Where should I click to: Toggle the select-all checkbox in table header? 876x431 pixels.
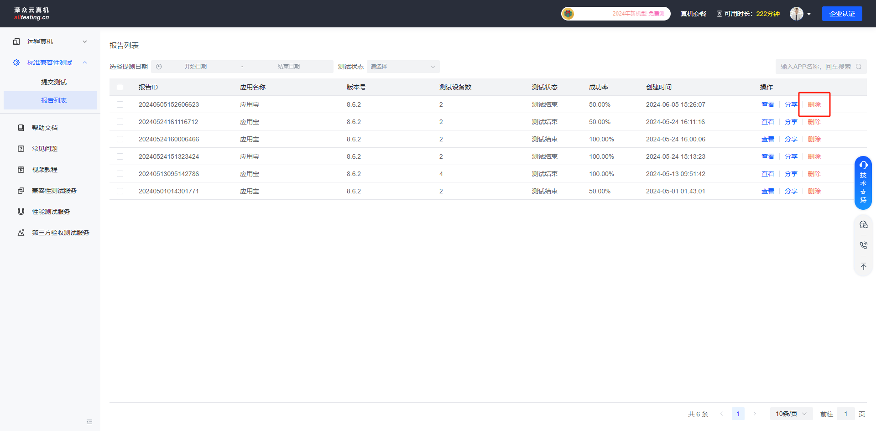click(x=120, y=87)
